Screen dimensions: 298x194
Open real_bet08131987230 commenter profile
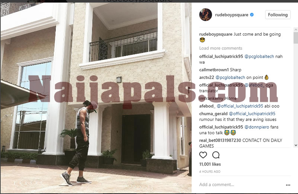tap(220, 140)
